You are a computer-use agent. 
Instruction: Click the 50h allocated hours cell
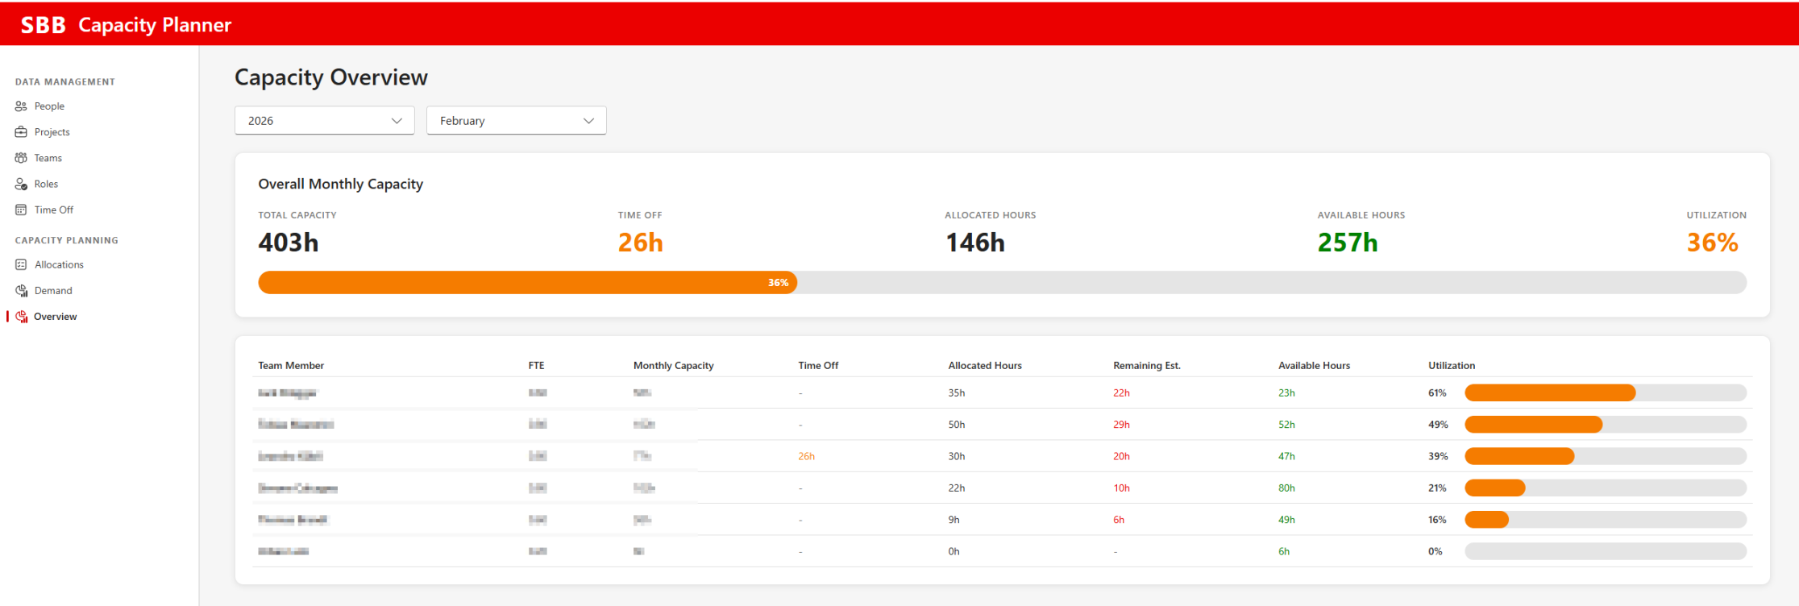[x=957, y=425]
